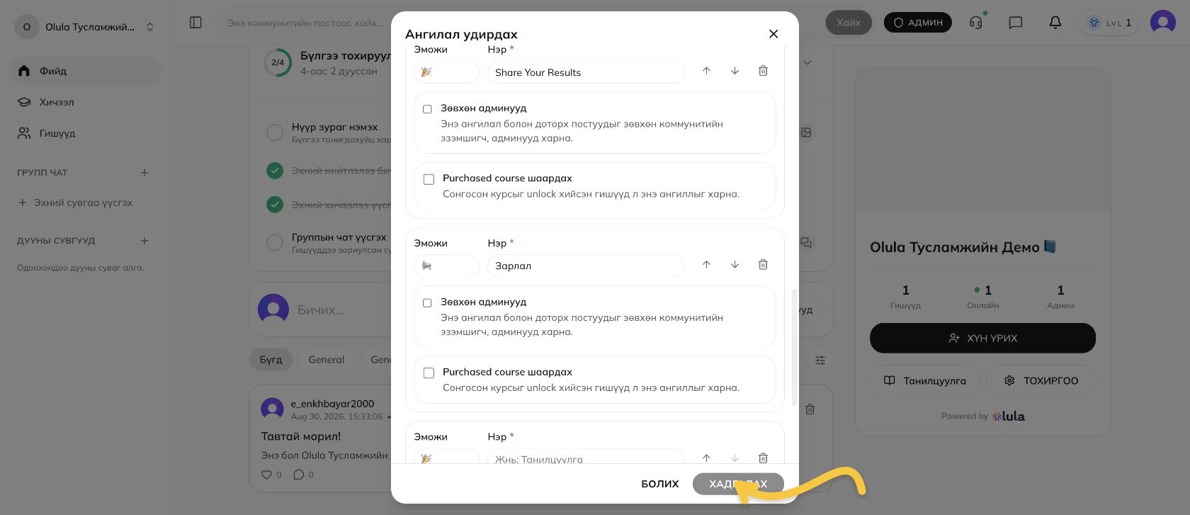Edit the Зарлал name field
The height and width of the screenshot is (515, 1190).
(586, 266)
